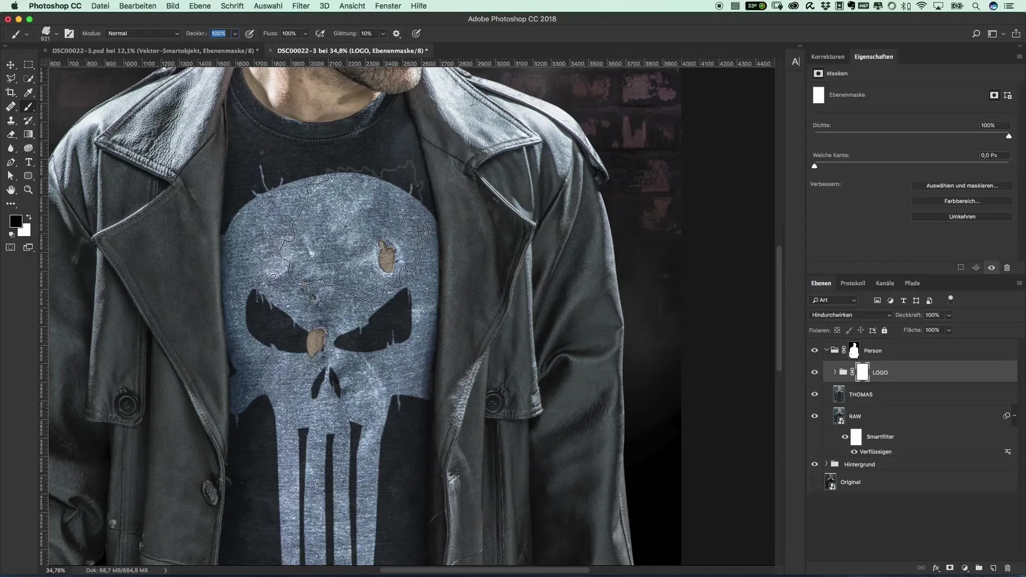Screen dimensions: 1026x577
Task: Click the Umkehren button
Action: (x=962, y=217)
